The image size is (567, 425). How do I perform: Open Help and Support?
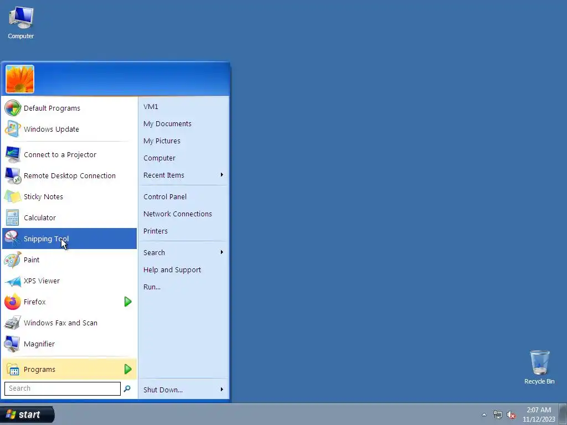click(172, 270)
